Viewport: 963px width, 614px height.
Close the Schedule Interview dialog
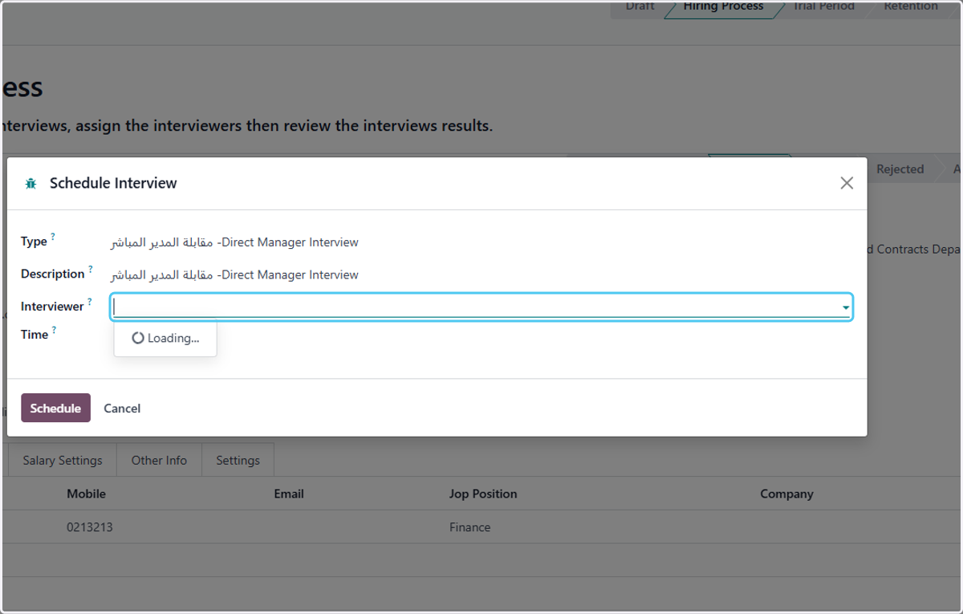pos(847,183)
